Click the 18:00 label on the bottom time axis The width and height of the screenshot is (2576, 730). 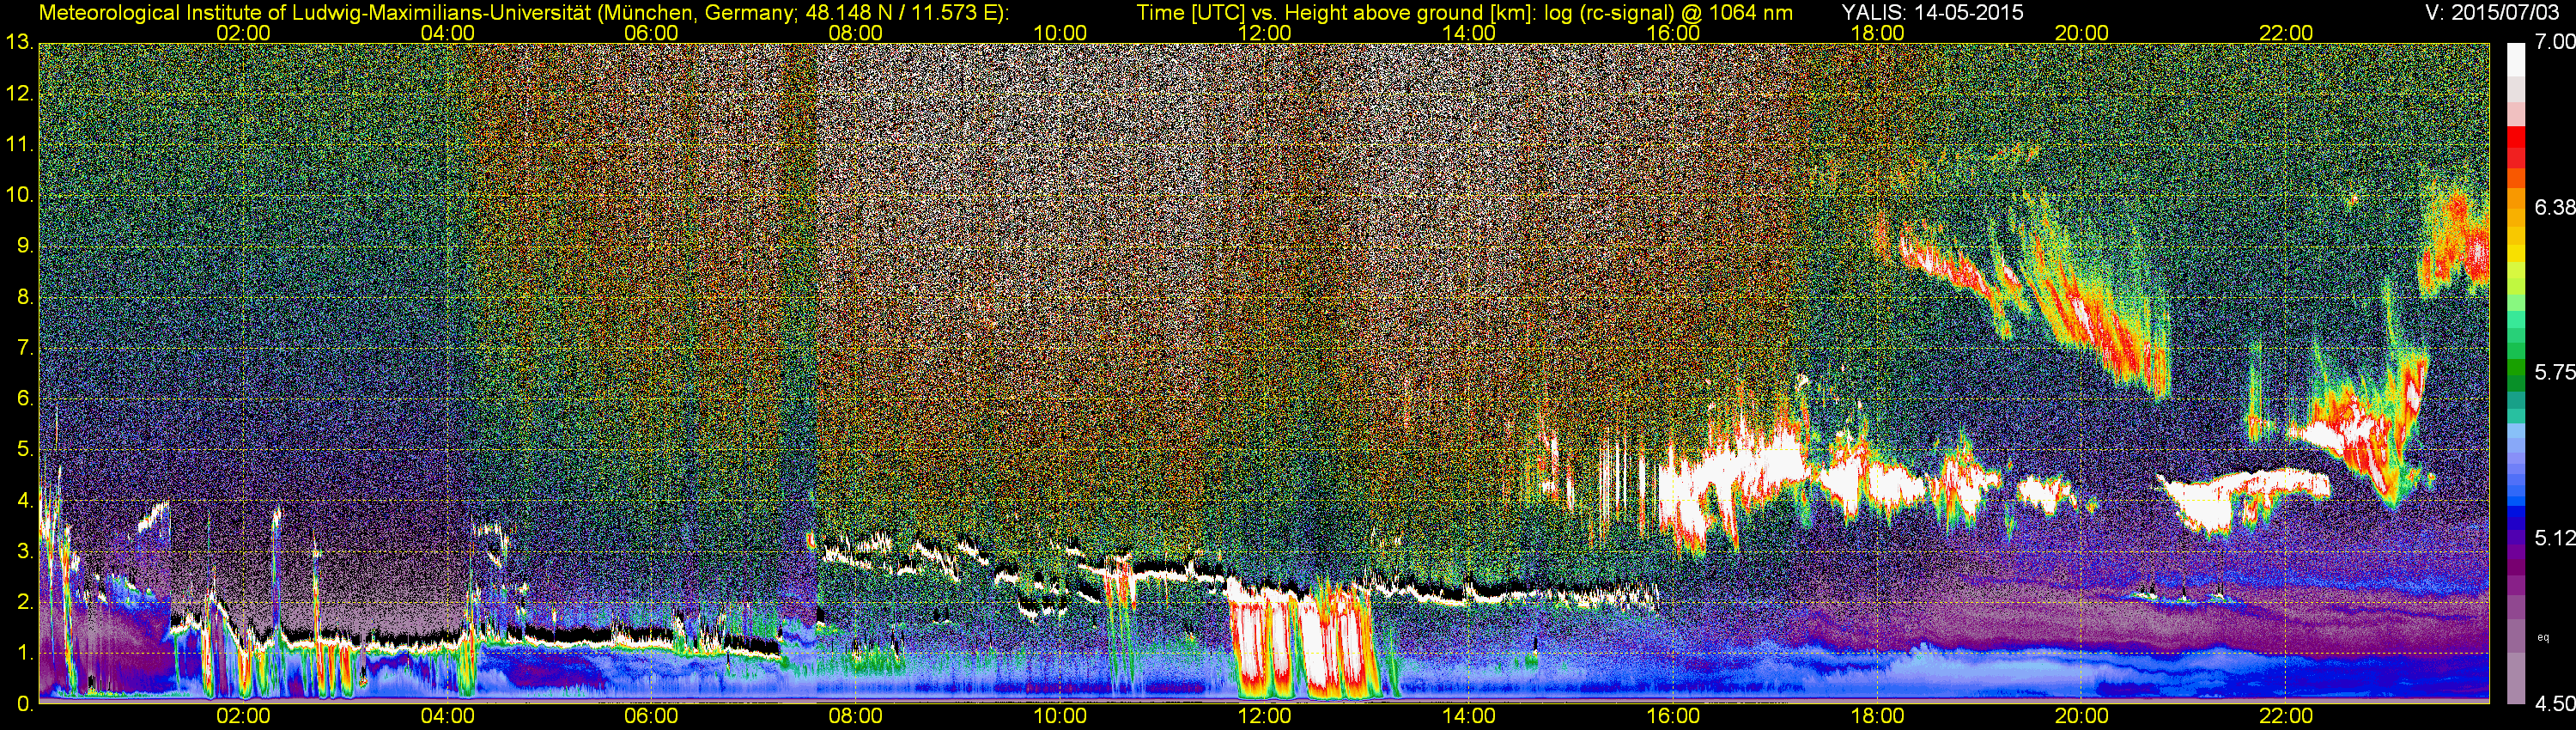1877,716
